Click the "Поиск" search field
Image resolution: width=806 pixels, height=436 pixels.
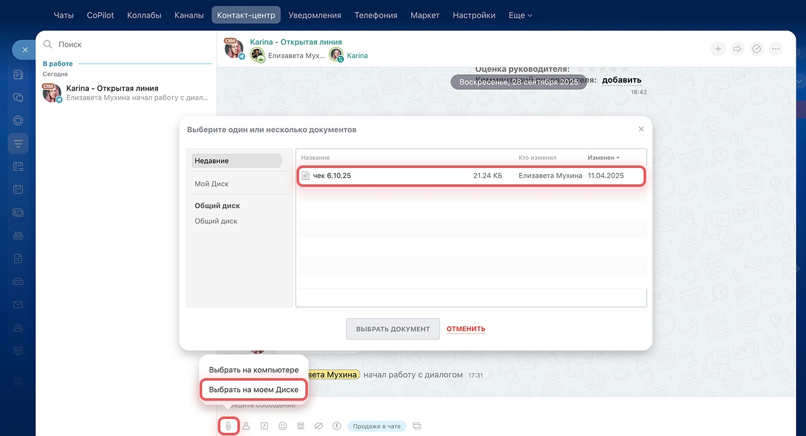[x=126, y=45]
